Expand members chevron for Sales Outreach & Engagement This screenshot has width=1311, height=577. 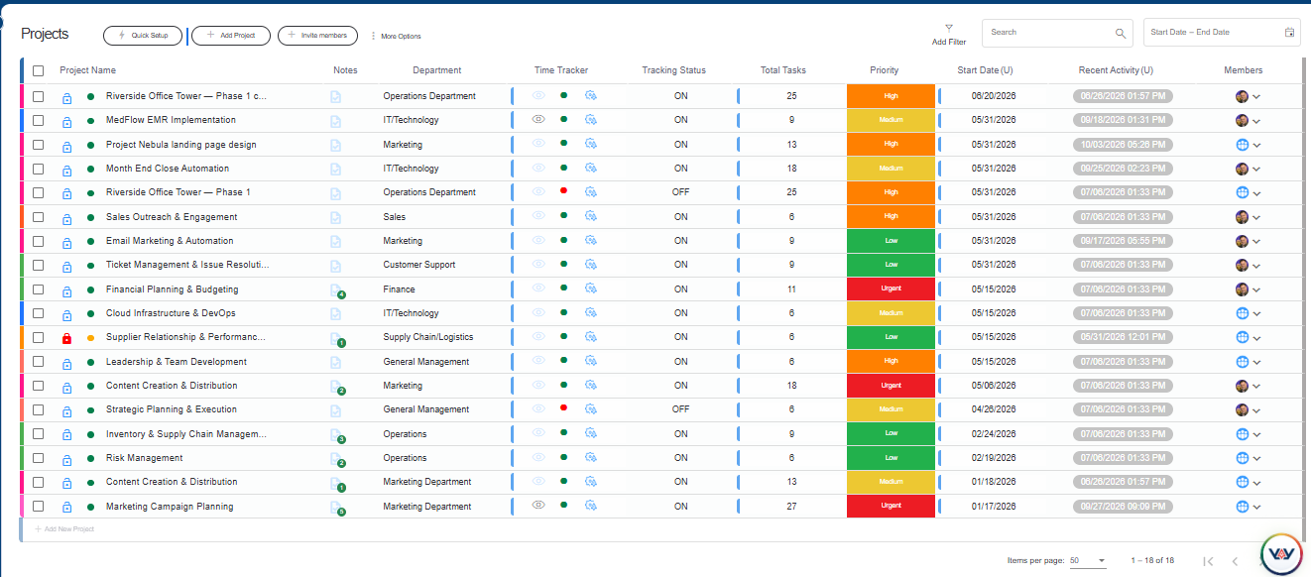point(1256,217)
